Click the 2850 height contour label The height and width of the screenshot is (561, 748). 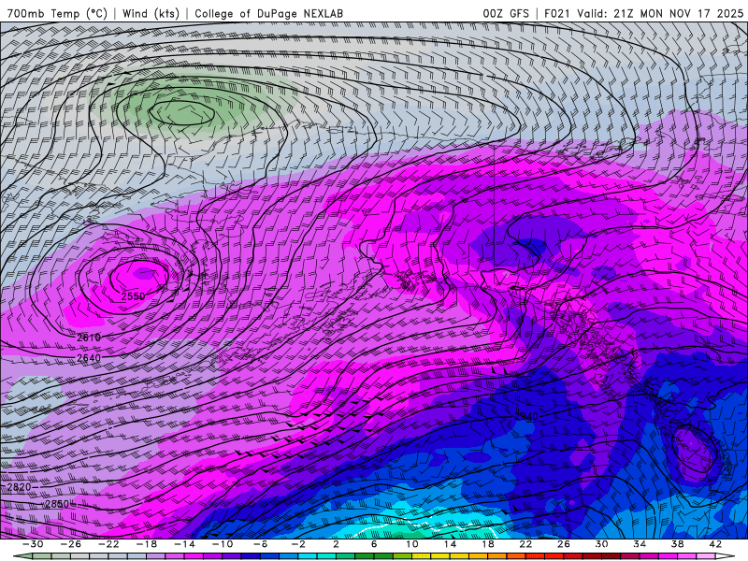coord(57,504)
